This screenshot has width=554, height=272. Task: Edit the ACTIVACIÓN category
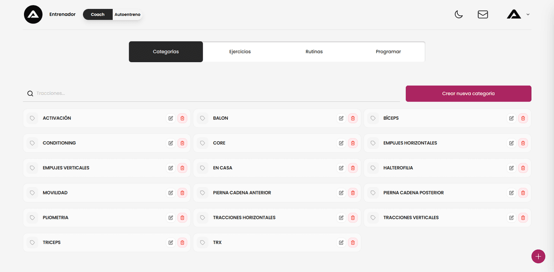[x=171, y=118]
